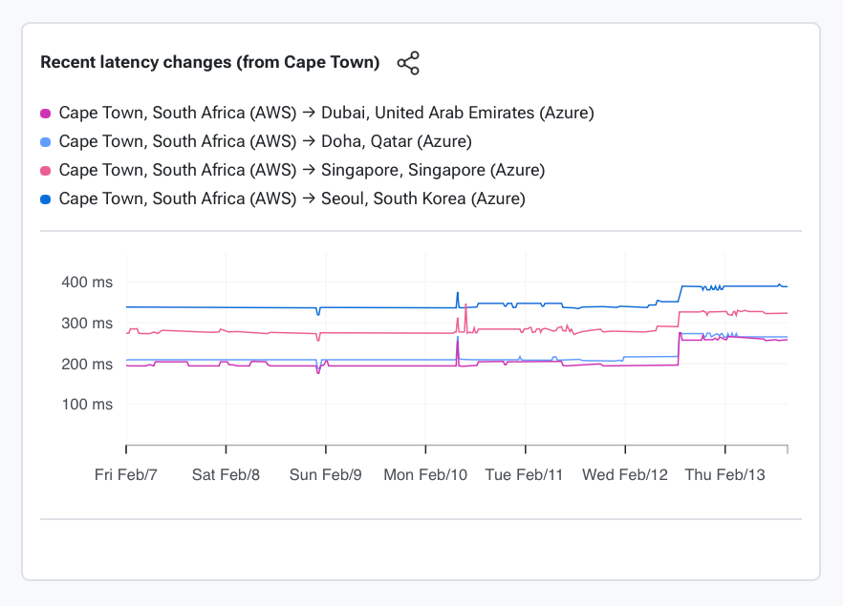
Task: Click the Recent latency changes title
Action: point(210,63)
